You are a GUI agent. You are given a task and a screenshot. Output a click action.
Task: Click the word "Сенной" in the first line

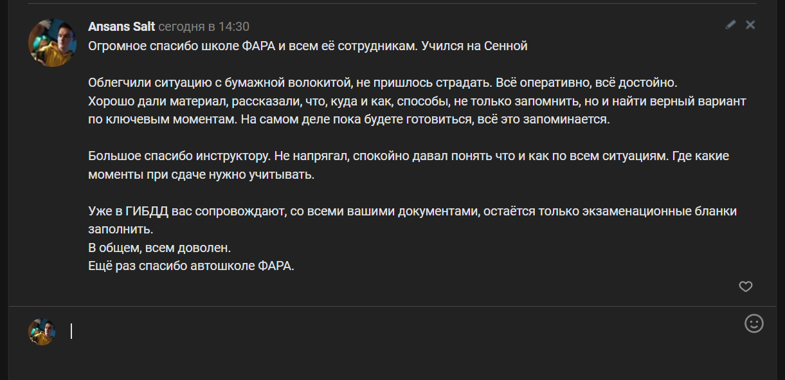[x=507, y=46]
